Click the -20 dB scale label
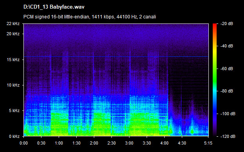The image size is (244, 152). click(x=227, y=24)
